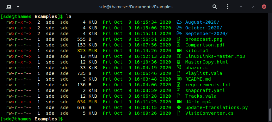Click the image icon beside broadcast.png
This screenshot has height=122, width=272.
click(178, 39)
